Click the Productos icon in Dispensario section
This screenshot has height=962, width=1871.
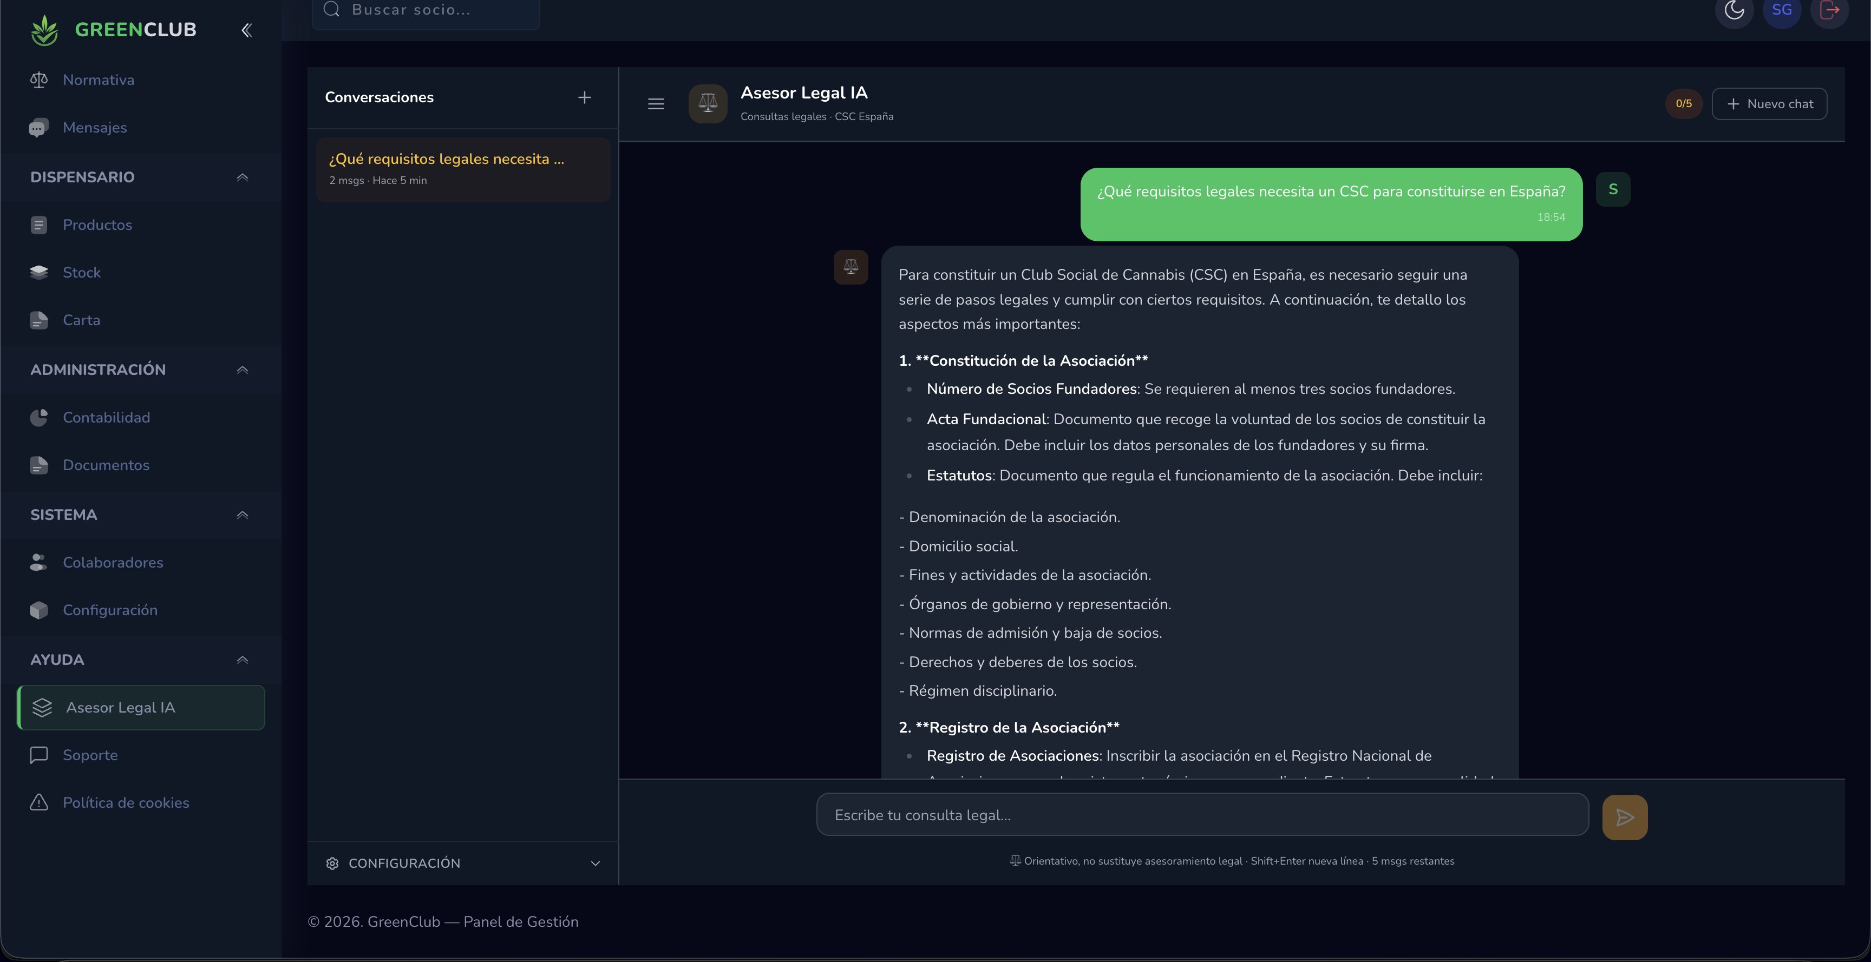[38, 225]
